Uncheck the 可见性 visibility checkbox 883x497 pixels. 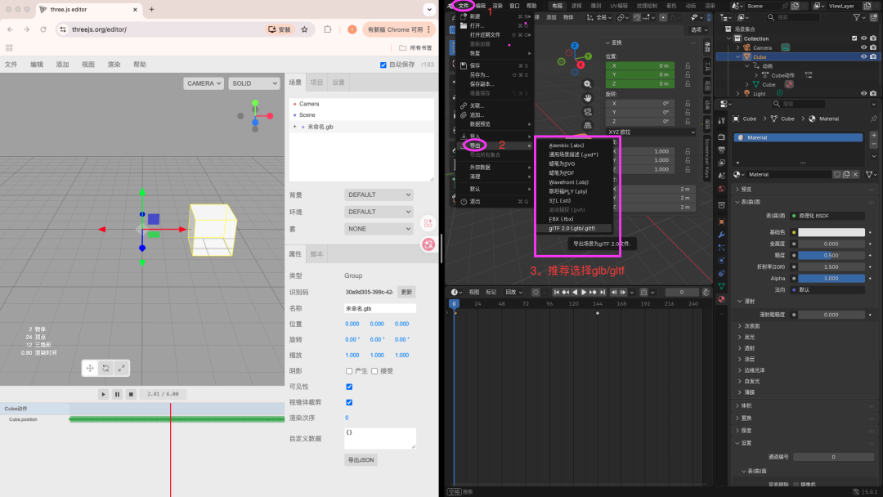tap(349, 387)
